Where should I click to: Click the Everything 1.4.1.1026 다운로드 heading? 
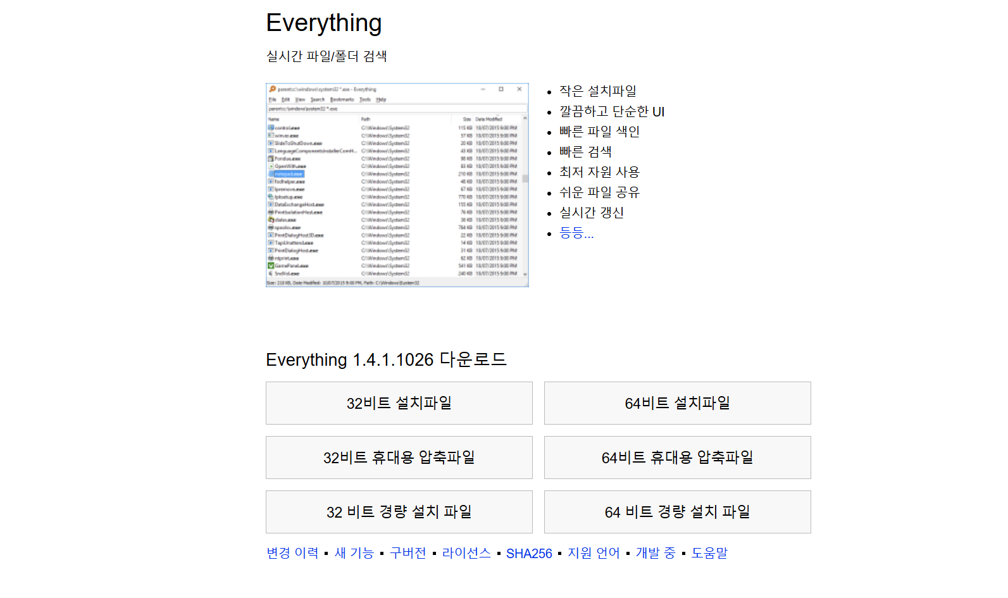coord(387,359)
